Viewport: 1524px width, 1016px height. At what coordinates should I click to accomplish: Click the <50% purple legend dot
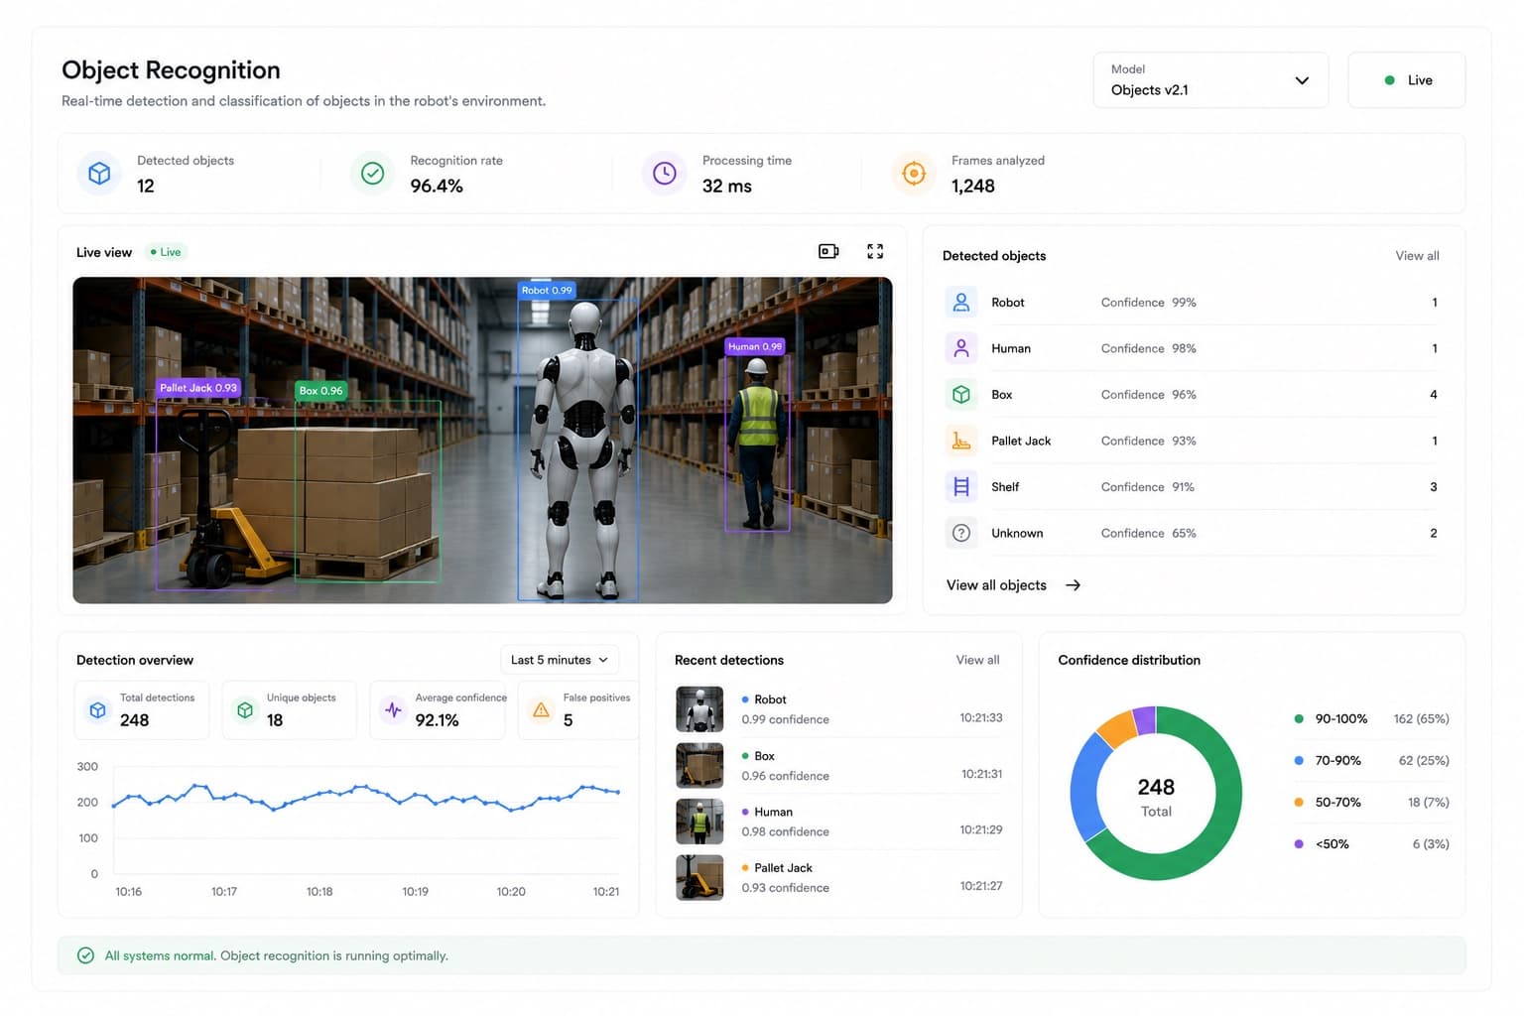1299,844
